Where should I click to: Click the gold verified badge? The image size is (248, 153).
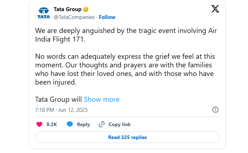point(86,9)
